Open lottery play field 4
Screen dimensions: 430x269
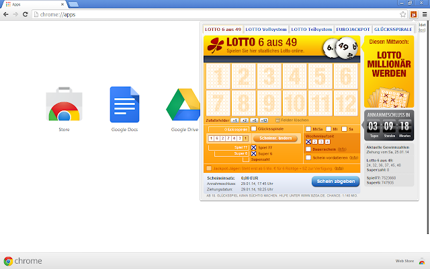(x=294, y=76)
